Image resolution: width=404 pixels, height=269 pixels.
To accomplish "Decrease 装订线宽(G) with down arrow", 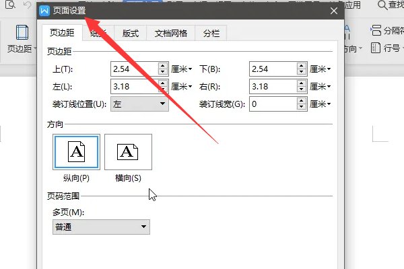I will click(301, 107).
